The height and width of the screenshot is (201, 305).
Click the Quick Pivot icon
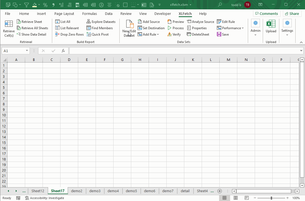89,34
